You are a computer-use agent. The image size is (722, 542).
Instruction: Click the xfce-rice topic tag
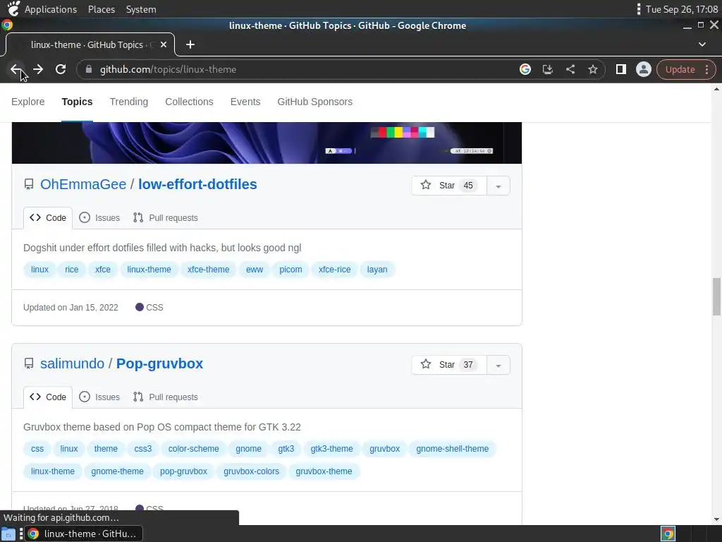(334, 270)
